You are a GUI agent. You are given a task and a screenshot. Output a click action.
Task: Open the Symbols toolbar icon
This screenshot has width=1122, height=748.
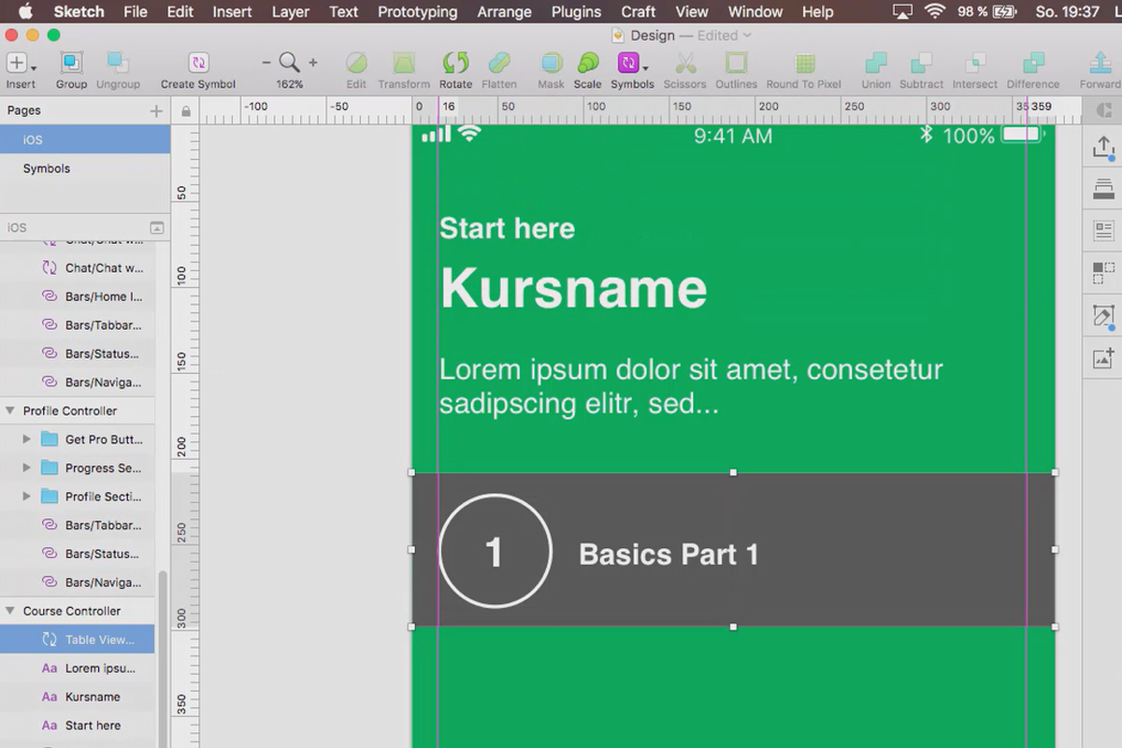click(x=632, y=68)
